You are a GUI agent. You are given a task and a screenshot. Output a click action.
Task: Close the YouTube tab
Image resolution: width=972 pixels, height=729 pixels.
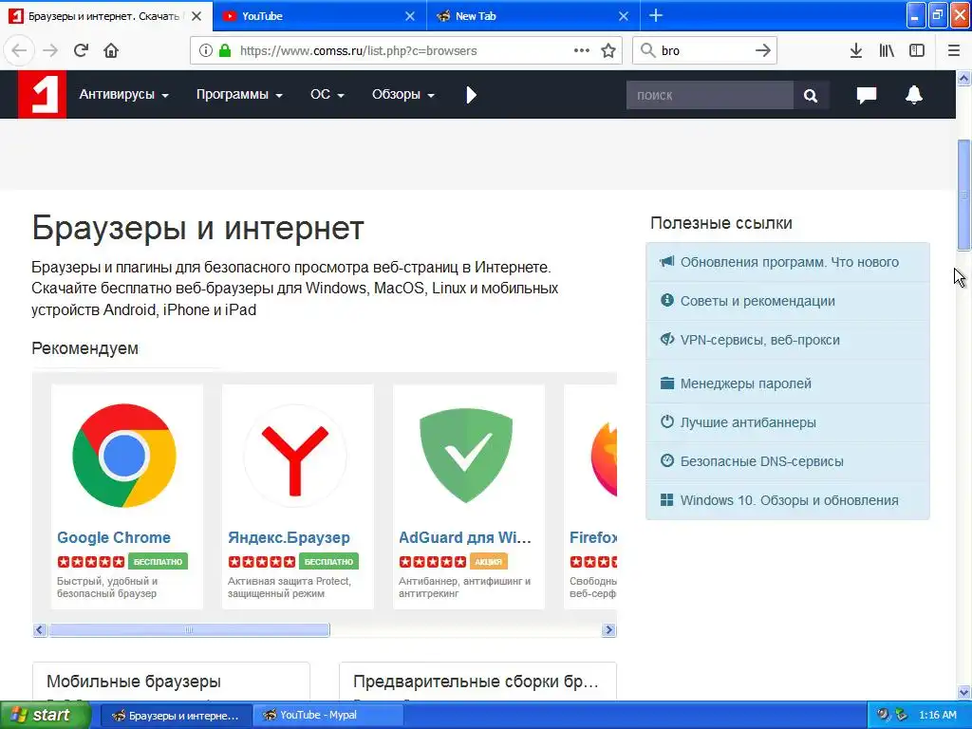tap(410, 17)
